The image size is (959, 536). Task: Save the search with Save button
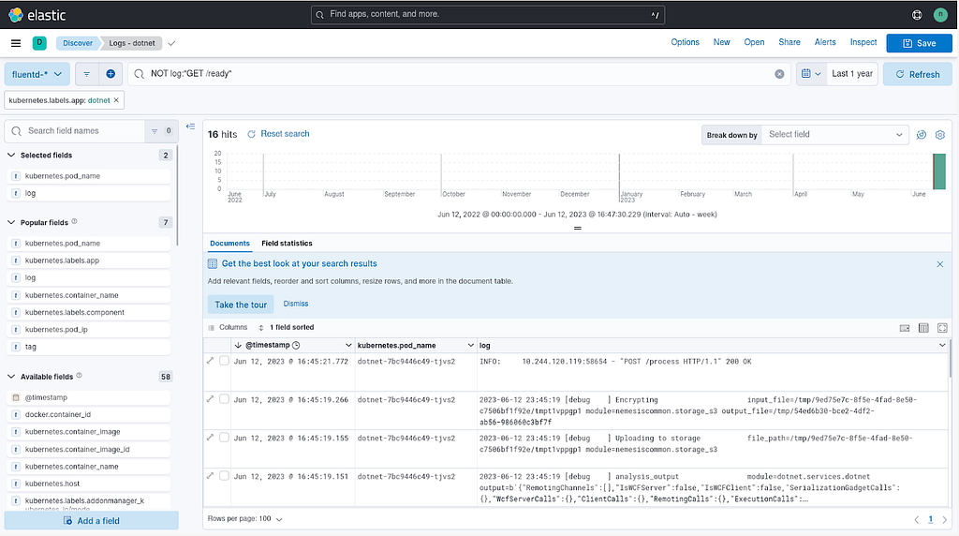tap(920, 43)
